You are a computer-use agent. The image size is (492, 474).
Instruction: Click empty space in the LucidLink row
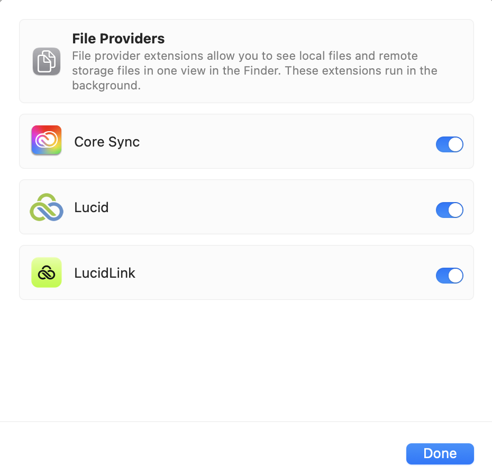click(x=283, y=272)
